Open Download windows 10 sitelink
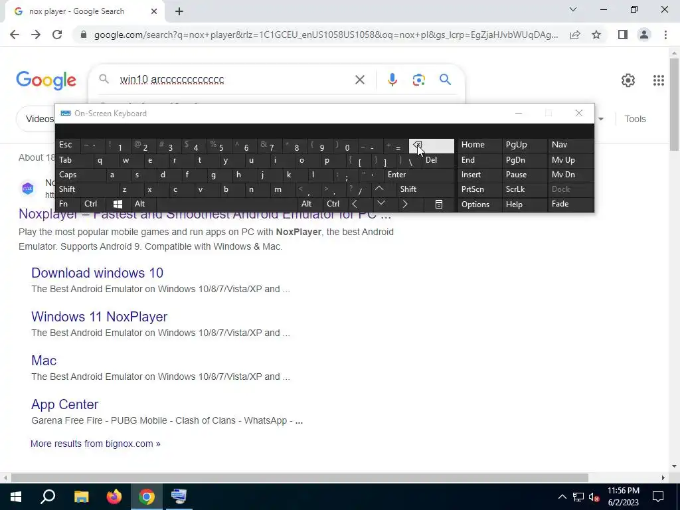Image resolution: width=680 pixels, height=510 pixels. 97,273
